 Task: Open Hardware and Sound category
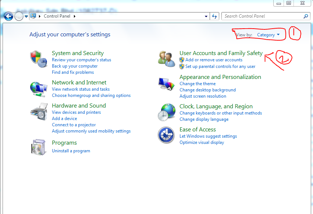(x=79, y=106)
